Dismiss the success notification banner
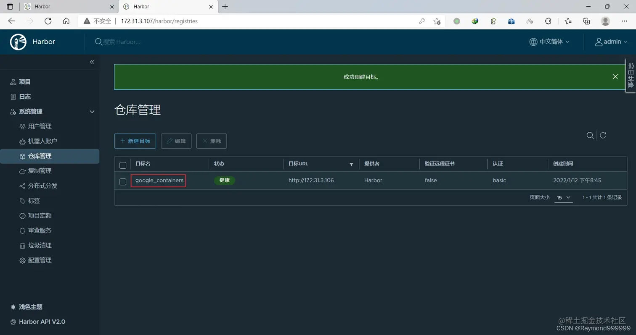 (615, 76)
